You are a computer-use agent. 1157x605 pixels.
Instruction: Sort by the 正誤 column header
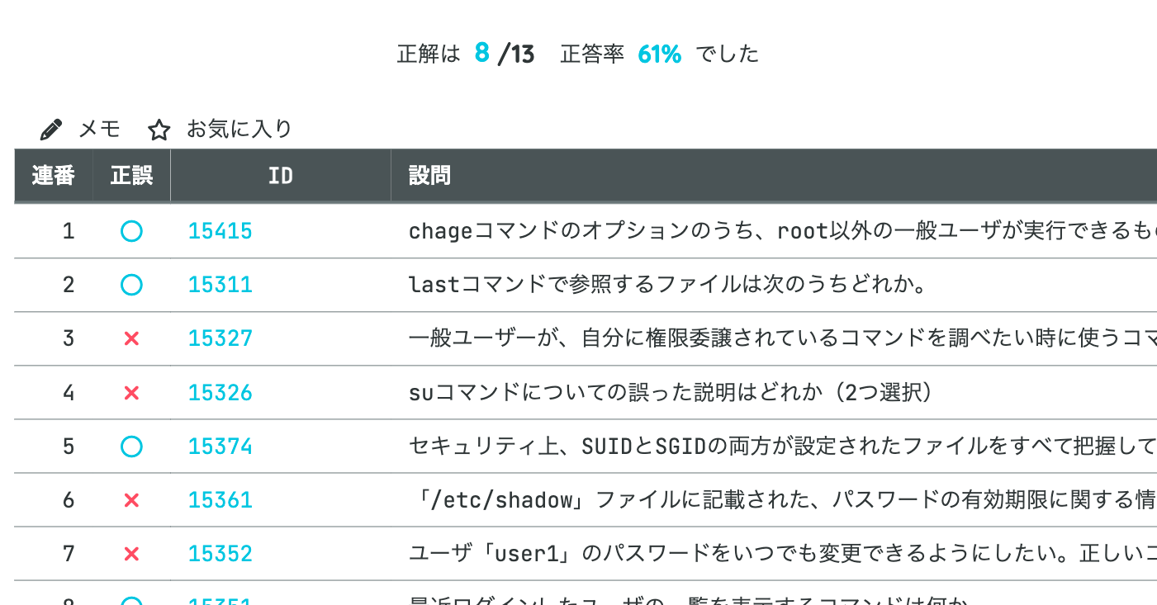[131, 176]
